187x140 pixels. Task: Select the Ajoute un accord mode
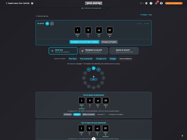click(x=124, y=51)
